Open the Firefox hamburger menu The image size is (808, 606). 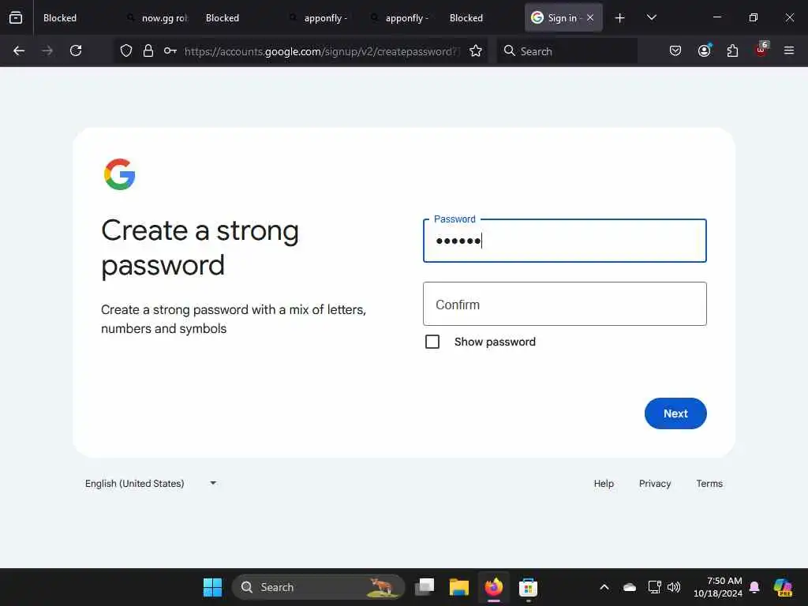click(x=789, y=50)
